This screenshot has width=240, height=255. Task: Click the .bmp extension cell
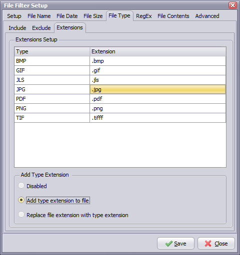coord(158,61)
